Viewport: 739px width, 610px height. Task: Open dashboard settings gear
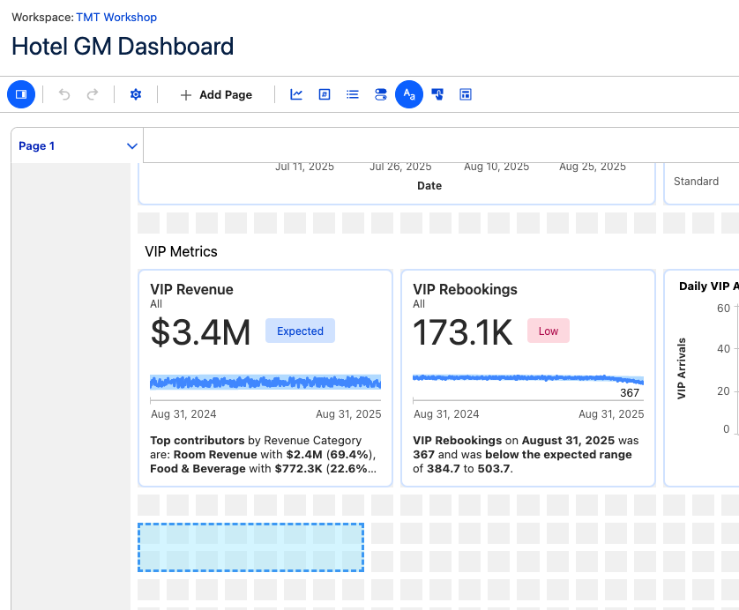coord(136,94)
